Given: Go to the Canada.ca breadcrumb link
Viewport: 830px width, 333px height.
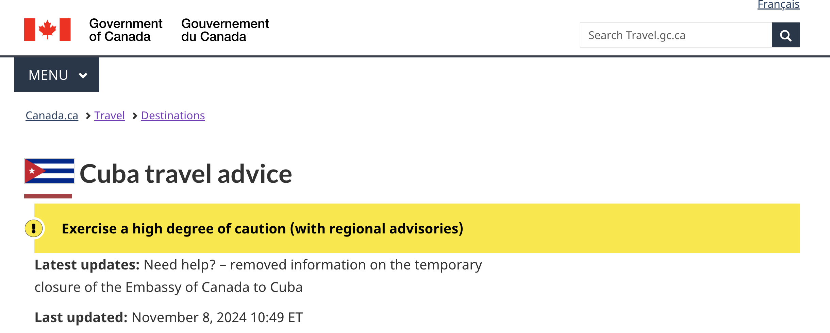Looking at the screenshot, I should pos(52,116).
